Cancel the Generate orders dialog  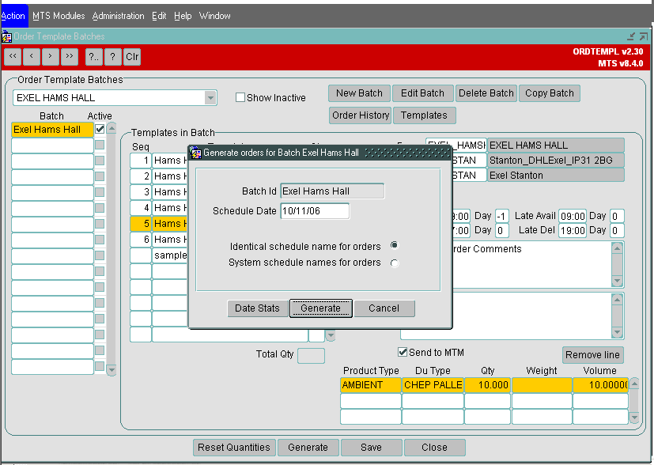[x=384, y=308]
